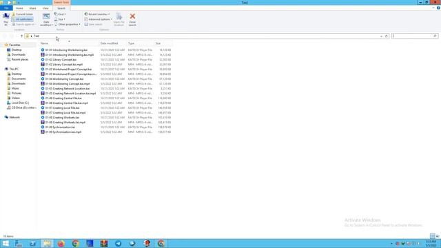The image size is (441, 248).
Task: Open Pictures under This PC
Action: (x=17, y=93)
